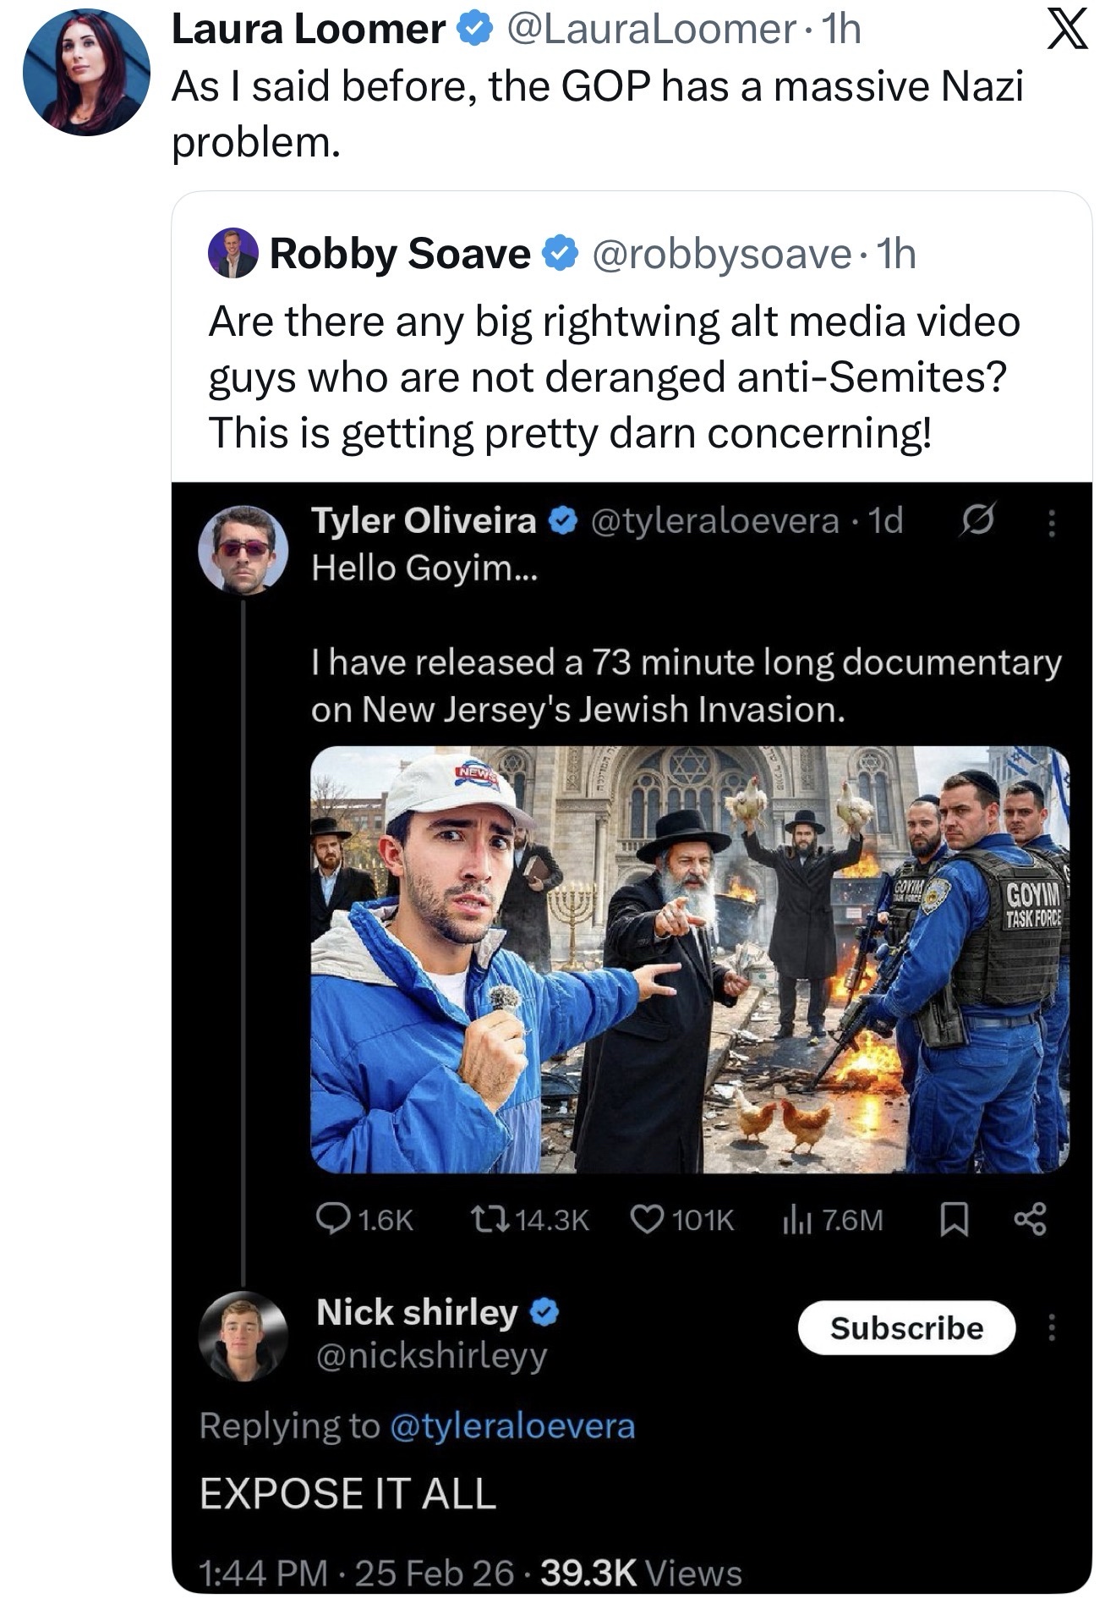Open Laura Loomer's profile picture
The height and width of the screenshot is (1604, 1116).
click(86, 72)
